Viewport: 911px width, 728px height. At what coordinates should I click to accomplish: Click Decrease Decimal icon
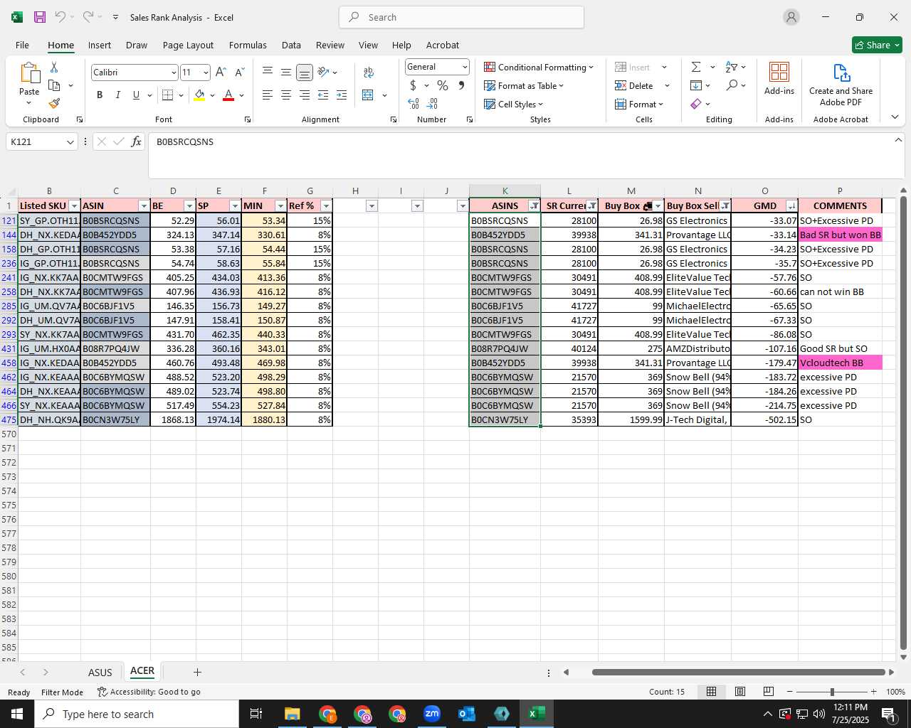point(432,104)
